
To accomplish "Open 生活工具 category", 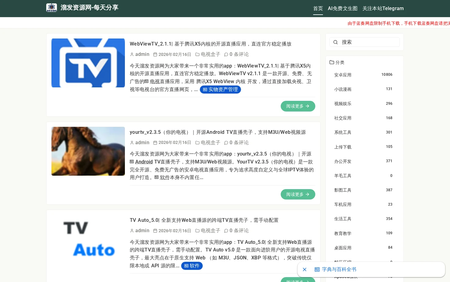I will (343, 219).
